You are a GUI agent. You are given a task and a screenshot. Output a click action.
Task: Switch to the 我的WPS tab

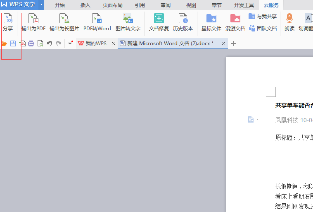point(96,43)
